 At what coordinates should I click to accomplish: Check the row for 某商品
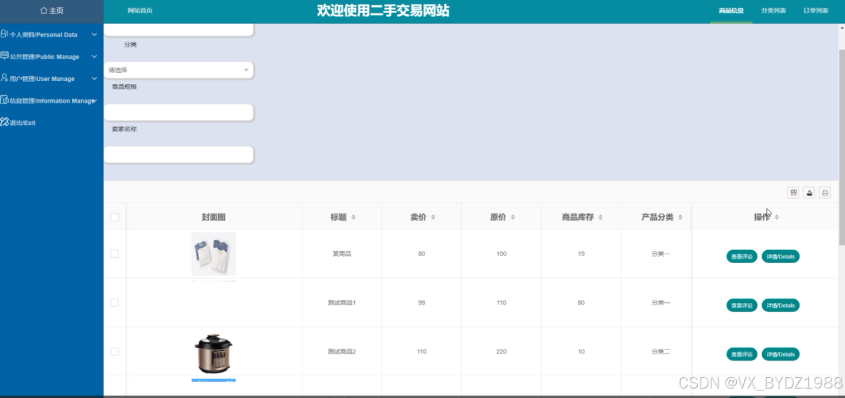(115, 254)
